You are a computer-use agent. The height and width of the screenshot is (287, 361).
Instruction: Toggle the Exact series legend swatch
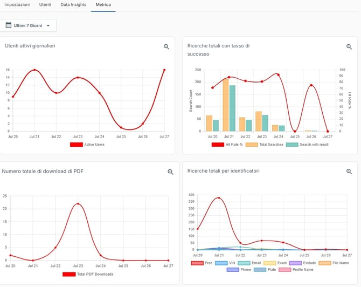(269, 263)
